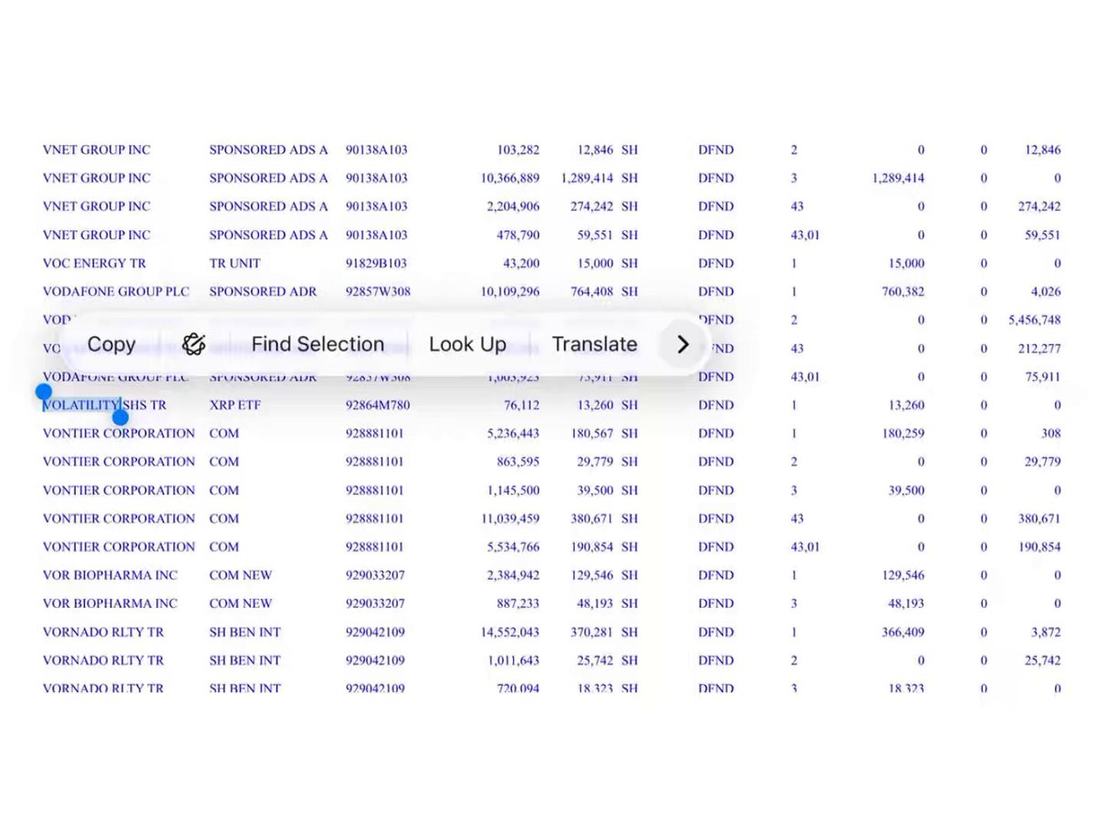Click the value 14,552,043
Screen dimensions: 1095x829
(510, 632)
